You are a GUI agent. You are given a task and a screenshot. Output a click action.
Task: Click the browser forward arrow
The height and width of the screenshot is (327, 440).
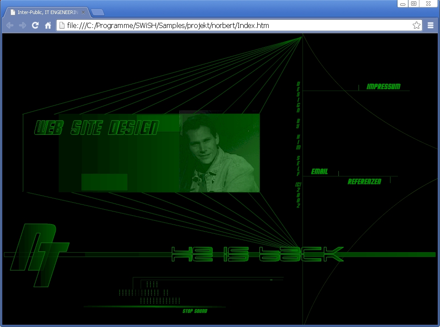point(22,25)
